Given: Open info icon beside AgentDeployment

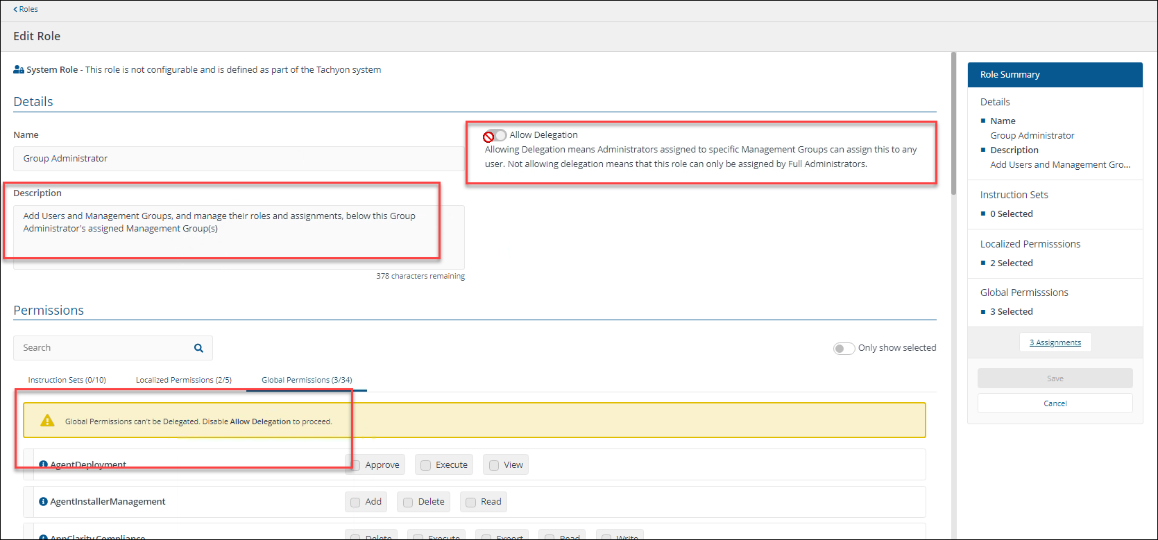Looking at the screenshot, I should [x=43, y=465].
